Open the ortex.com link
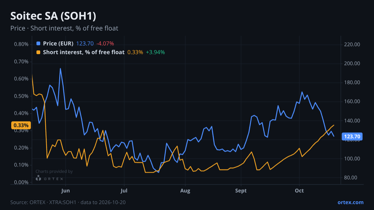 (x=351, y=202)
